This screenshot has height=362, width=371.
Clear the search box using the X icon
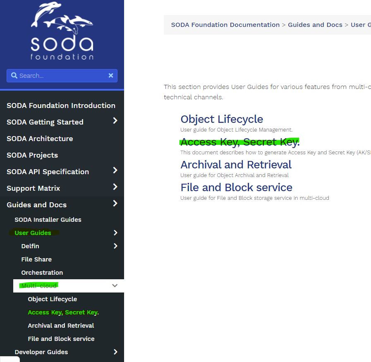(111, 75)
